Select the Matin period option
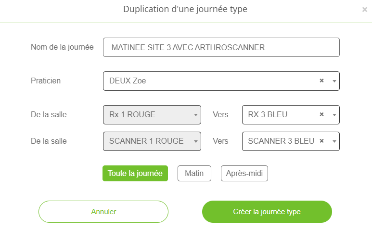372x231 pixels. (194, 174)
